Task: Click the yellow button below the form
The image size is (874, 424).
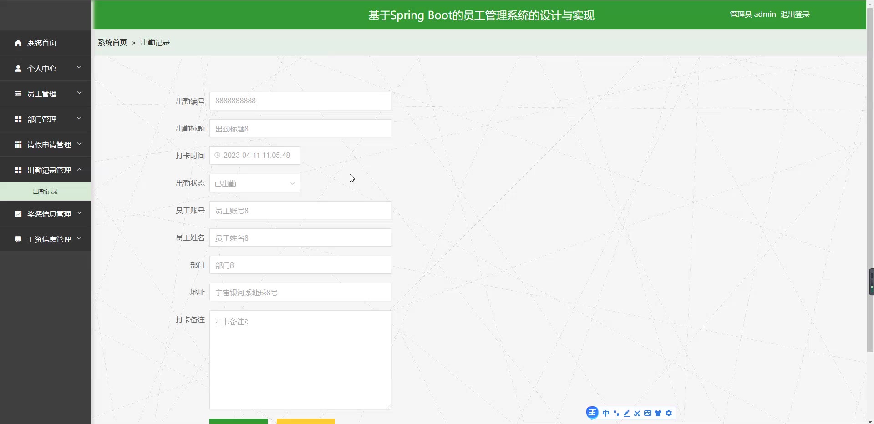Action: [306, 421]
